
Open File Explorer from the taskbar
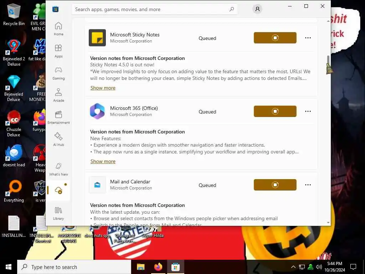click(x=140, y=267)
